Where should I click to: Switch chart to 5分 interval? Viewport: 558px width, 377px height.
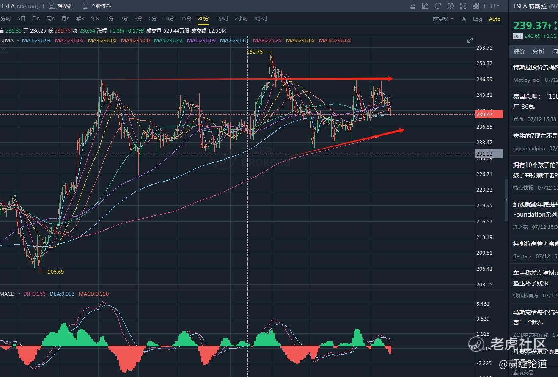click(x=153, y=19)
